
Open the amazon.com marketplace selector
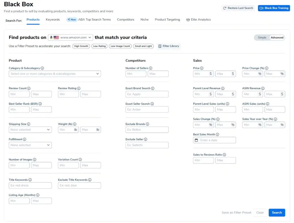[x=71, y=38]
